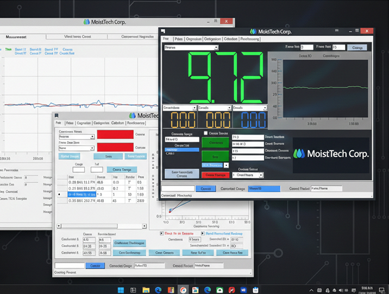Viewport: 389px width, 294px height.
Task: Enable the checkbox with the red label
Action: pos(162,233)
